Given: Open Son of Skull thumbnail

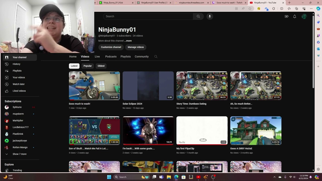Looking at the screenshot, I should (94, 130).
